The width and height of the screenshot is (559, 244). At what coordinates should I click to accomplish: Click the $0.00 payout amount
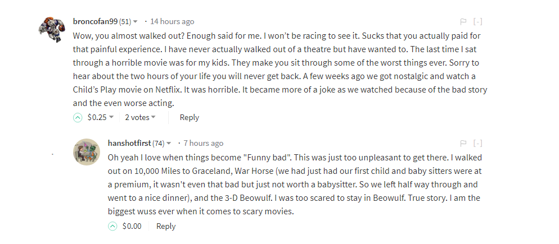(132, 226)
